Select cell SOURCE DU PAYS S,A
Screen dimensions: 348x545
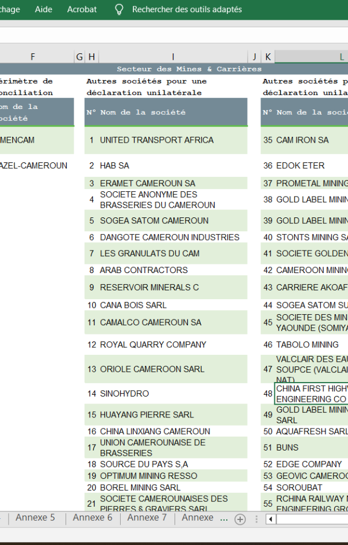(173, 464)
